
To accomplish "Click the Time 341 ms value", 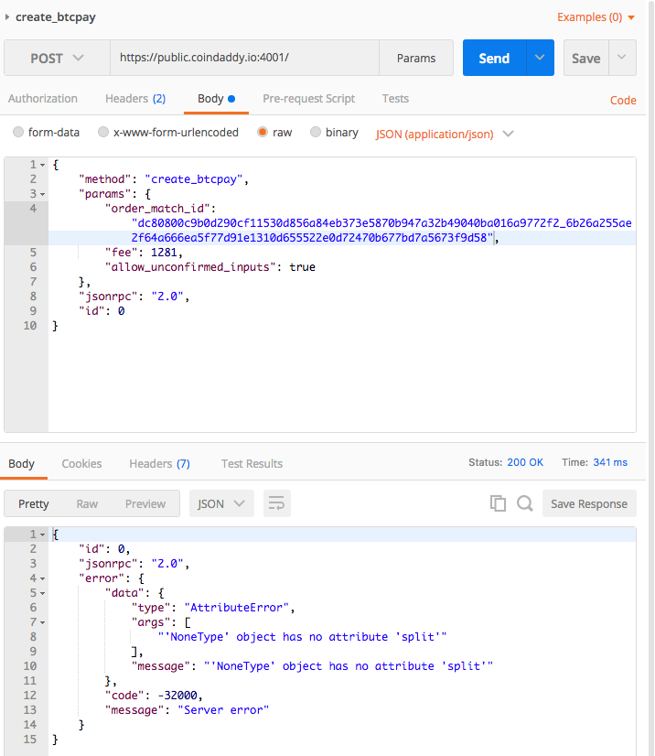I will click(x=610, y=462).
